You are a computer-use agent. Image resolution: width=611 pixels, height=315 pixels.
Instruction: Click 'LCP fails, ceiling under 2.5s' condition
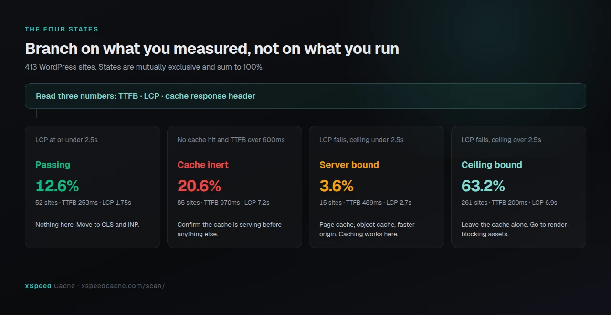click(361, 140)
